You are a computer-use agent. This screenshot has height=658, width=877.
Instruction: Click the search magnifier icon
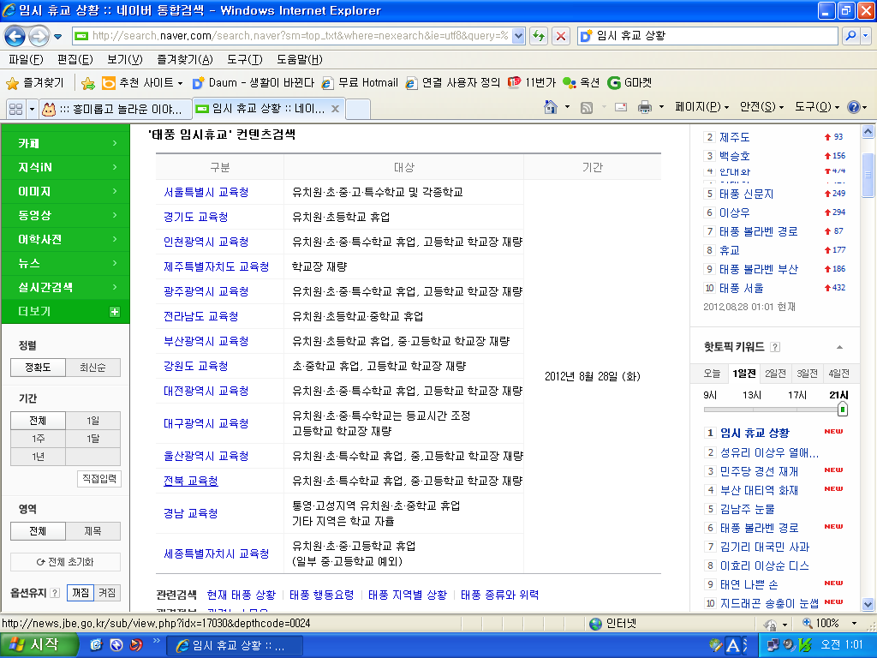[850, 36]
